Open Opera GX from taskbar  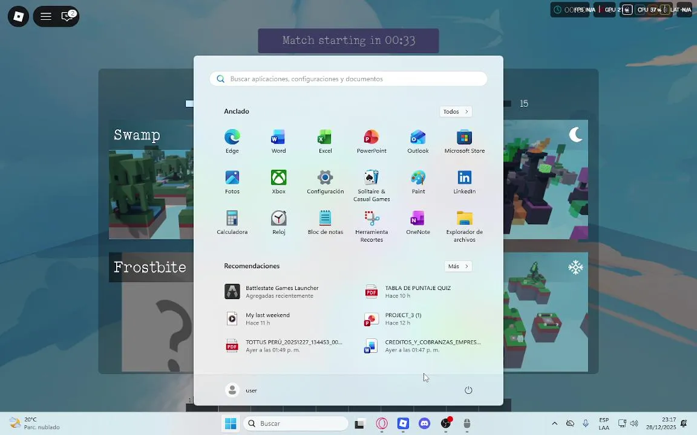pos(381,424)
